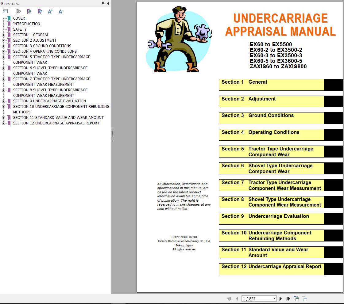Open the INTRODUCTION bookmark

click(27, 24)
